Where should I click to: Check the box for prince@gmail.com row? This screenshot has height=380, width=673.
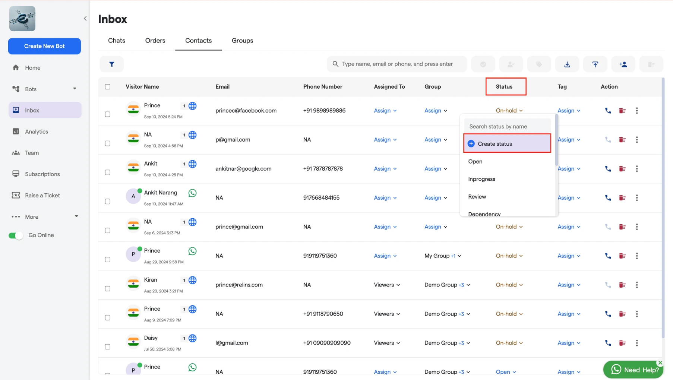108,231
